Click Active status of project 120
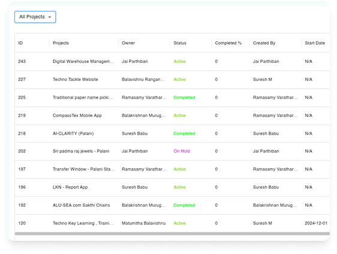337x254 pixels. 180,223
